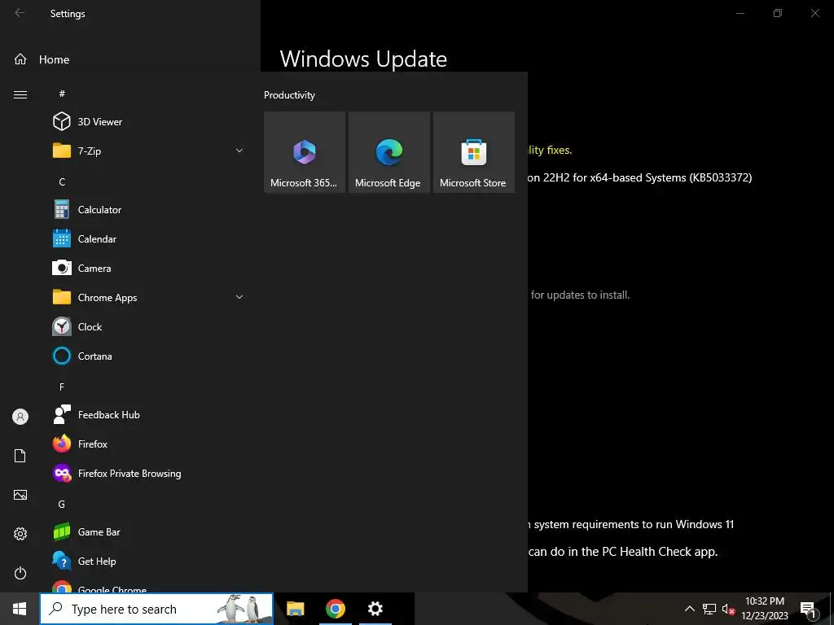
Task: Focus the taskbar search box
Action: pyautogui.click(x=156, y=609)
